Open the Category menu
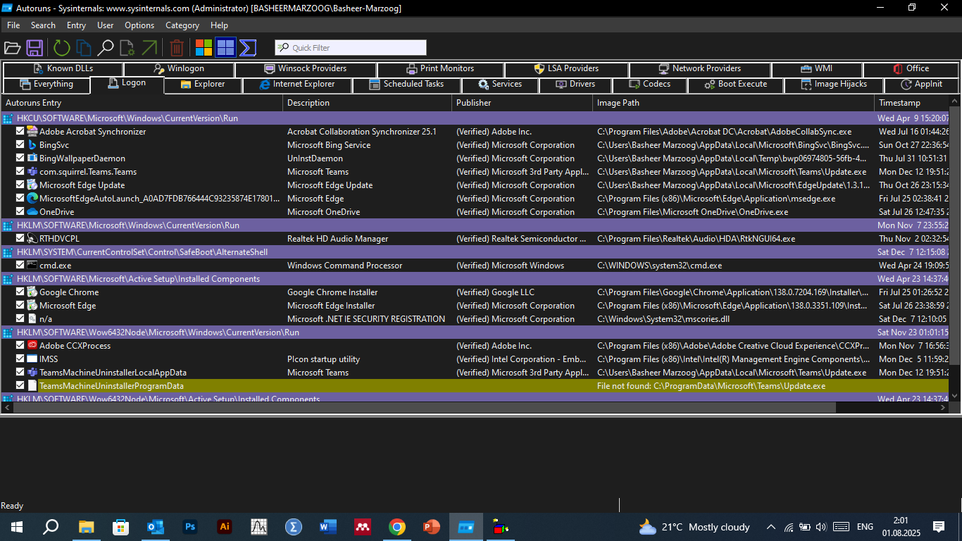The image size is (962, 541). point(182,25)
